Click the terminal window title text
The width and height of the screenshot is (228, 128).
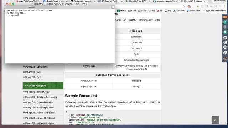[61, 4]
